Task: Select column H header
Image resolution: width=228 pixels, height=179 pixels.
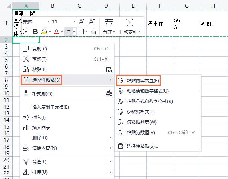Action: 213,6
